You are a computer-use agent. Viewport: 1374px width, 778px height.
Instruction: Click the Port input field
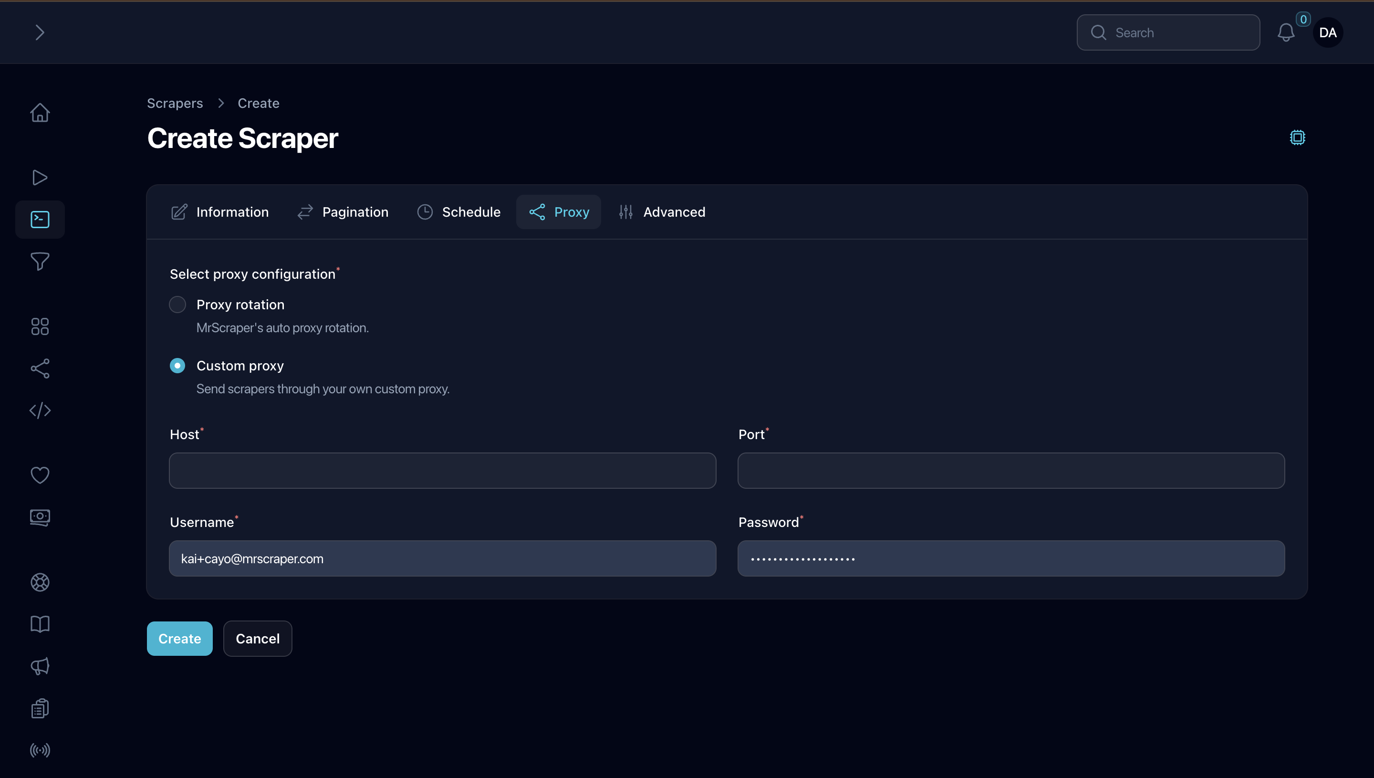(x=1011, y=470)
